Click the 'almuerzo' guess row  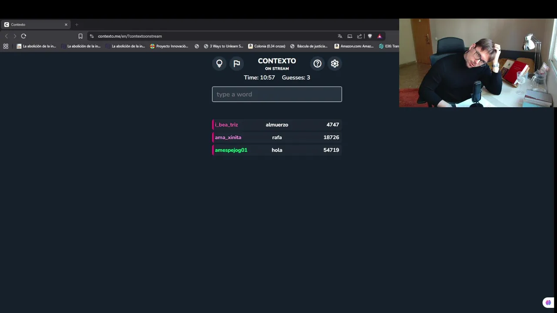[x=277, y=125]
